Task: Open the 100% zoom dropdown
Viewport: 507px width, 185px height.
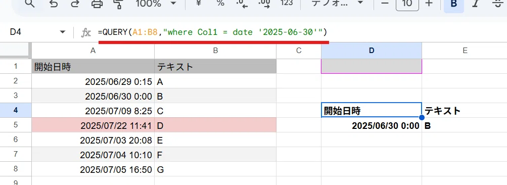Action: click(156, 3)
